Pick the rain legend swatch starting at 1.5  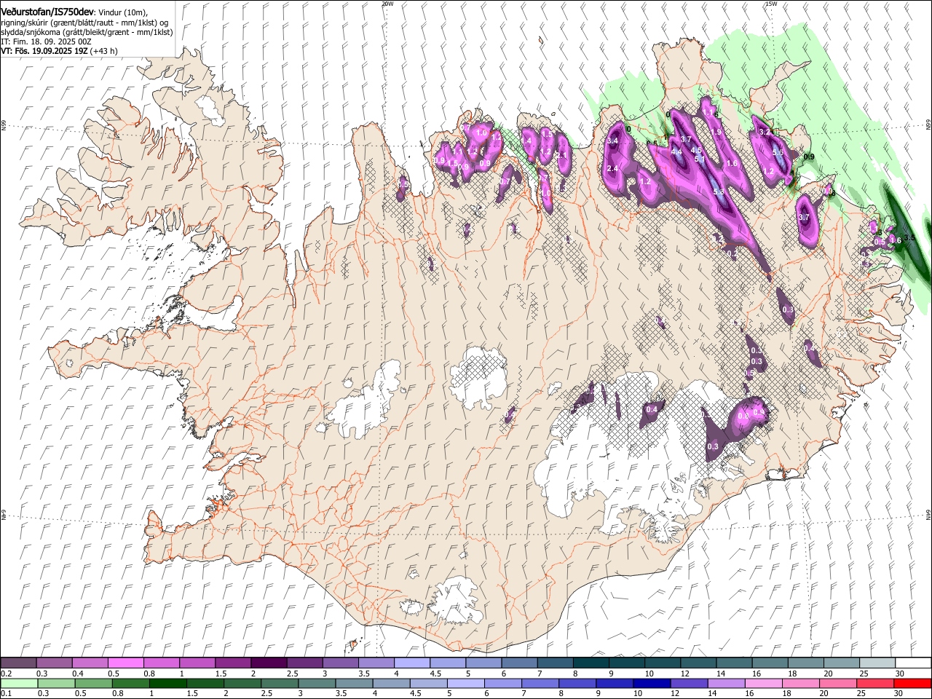point(205,684)
